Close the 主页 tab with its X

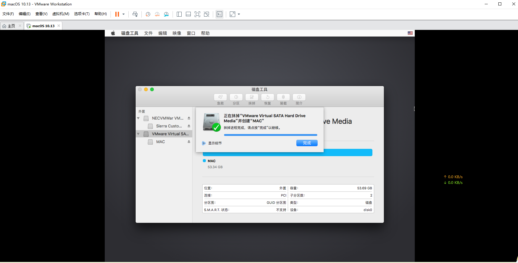tap(20, 26)
